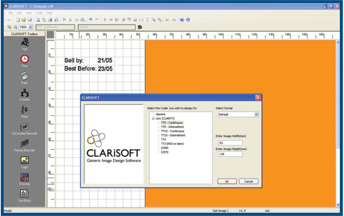Select the Text tool in the toolbox

[24, 44]
